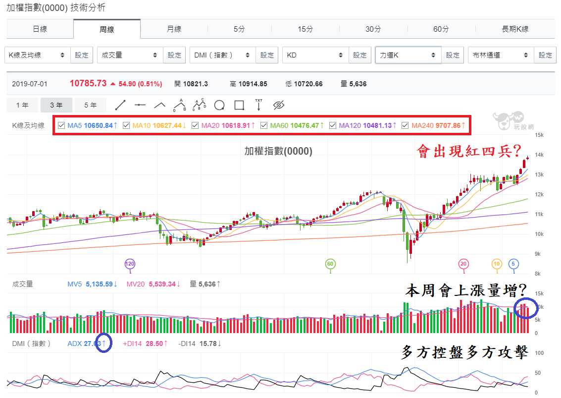
Task: Click 設定 next to DMI (指數)
Action: point(267,55)
